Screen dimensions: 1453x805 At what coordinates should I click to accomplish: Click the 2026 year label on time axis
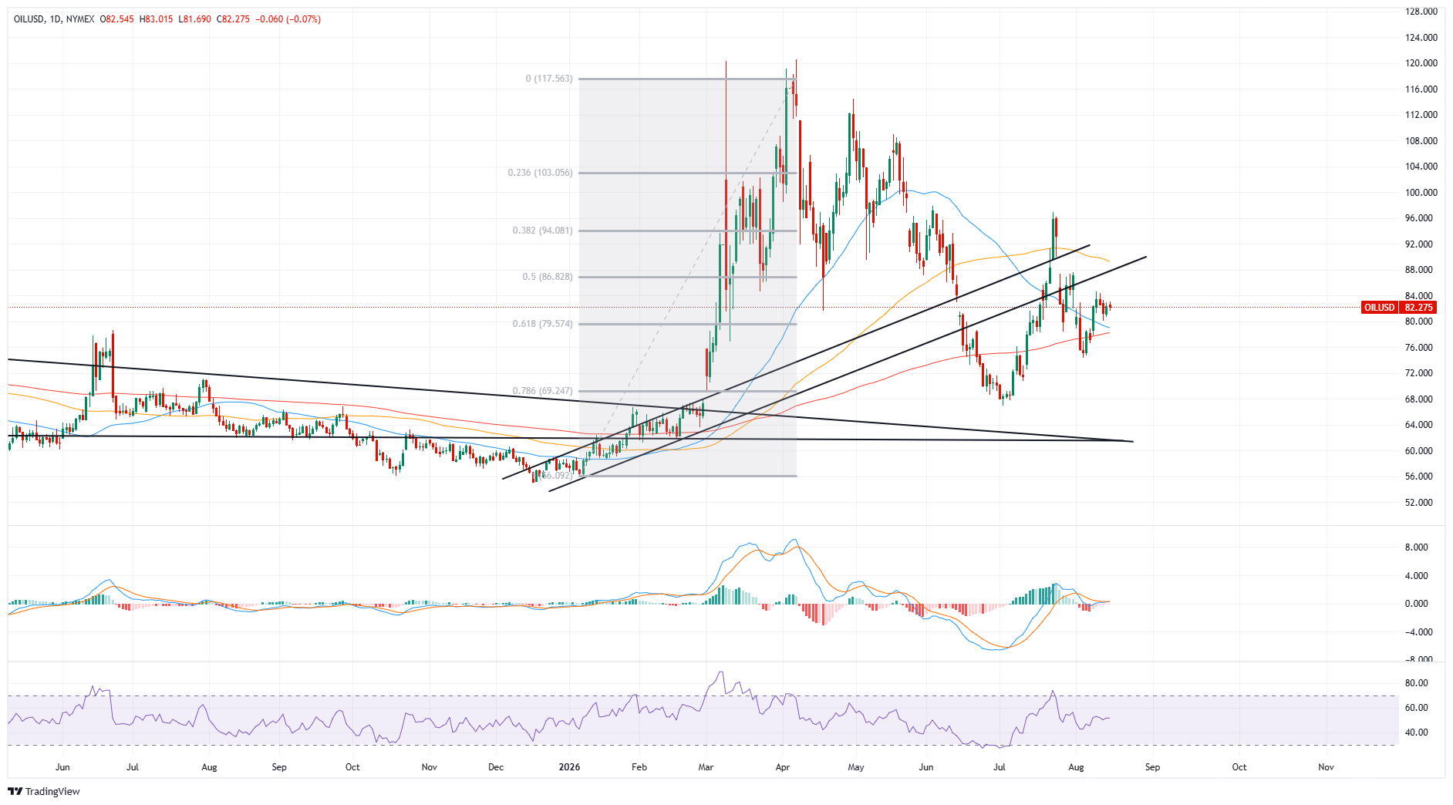569,767
